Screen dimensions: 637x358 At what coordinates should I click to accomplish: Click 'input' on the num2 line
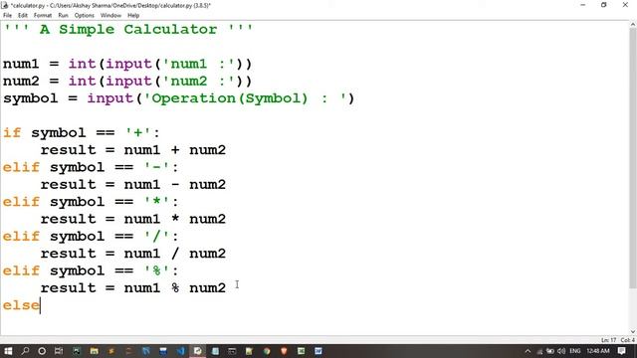128,82
